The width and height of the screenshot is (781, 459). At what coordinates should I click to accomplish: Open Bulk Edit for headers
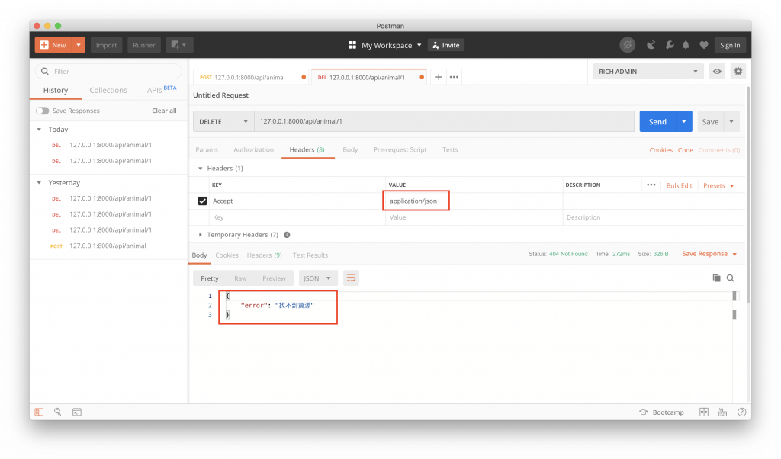pyautogui.click(x=679, y=185)
